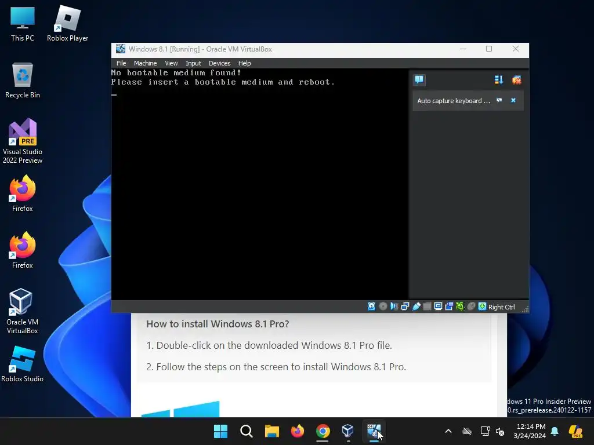This screenshot has height=445, width=594.
Task: Switch to Chrome on the taskbar
Action: coord(323,431)
